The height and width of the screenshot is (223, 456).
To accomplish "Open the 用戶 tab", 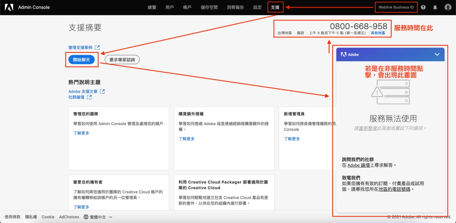I will pyautogui.click(x=170, y=7).
